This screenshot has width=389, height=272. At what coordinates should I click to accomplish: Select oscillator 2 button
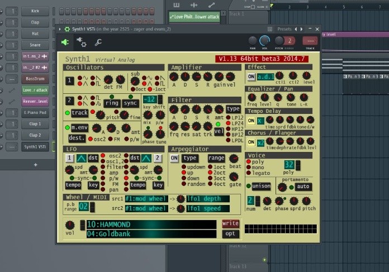(x=70, y=101)
